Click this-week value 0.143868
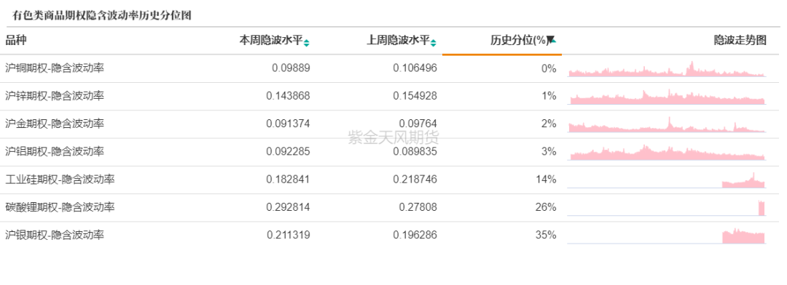This screenshot has width=787, height=285. (x=288, y=96)
